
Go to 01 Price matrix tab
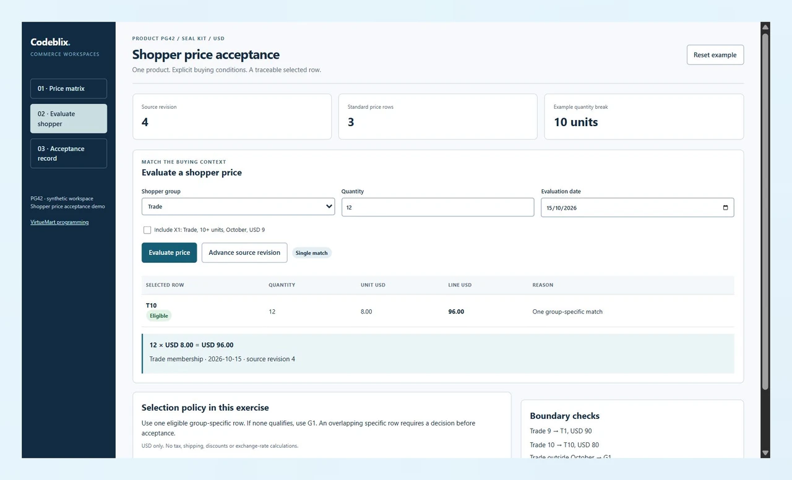(x=69, y=88)
